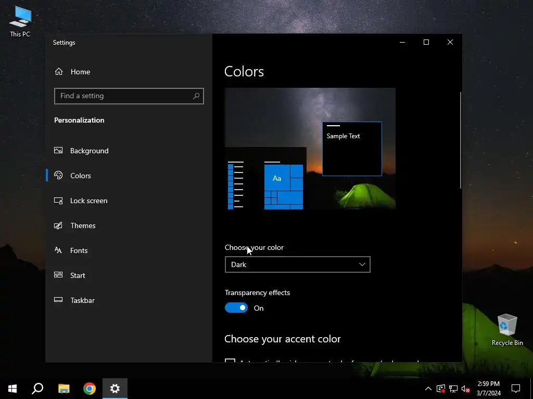This screenshot has height=399, width=533.
Task: Show hidden tray icons chevron
Action: tap(428, 389)
